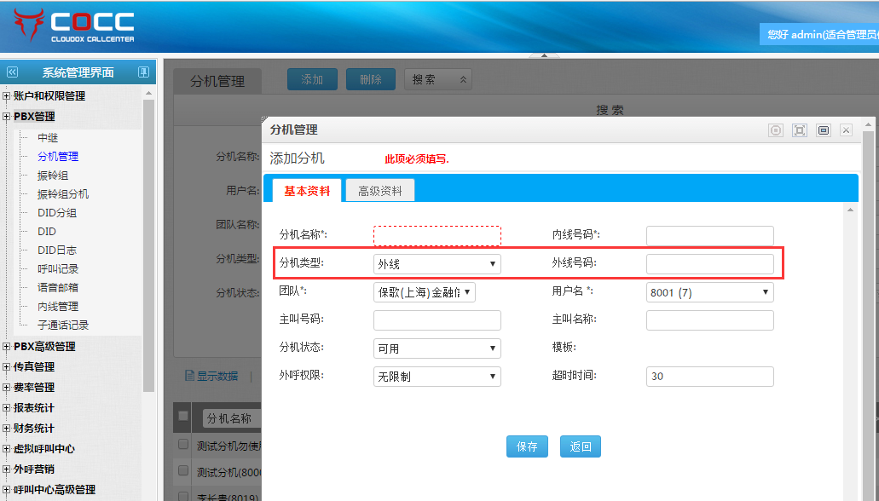Switch to the 高级资料 tab

click(379, 191)
